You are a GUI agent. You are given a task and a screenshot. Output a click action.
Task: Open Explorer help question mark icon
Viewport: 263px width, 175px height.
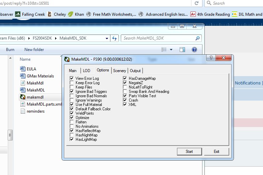[x=194, y=50]
